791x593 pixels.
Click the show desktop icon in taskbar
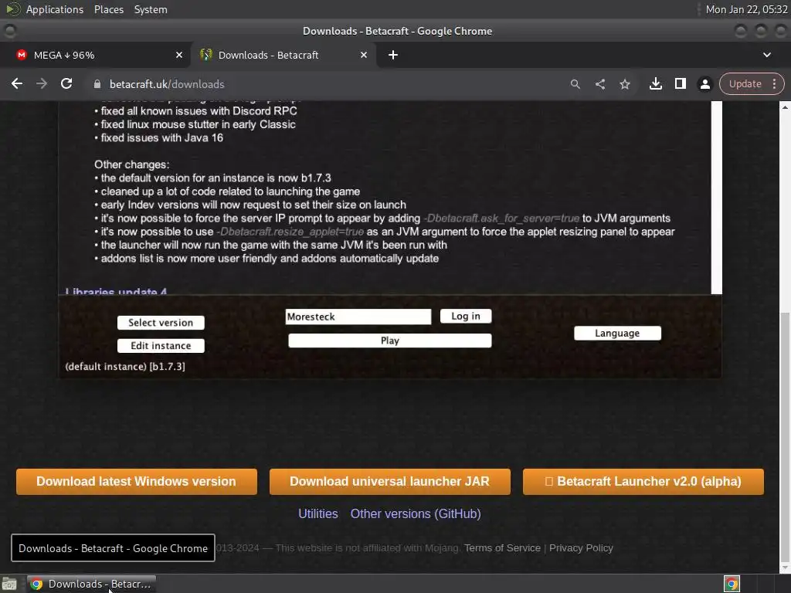pyautogui.click(x=9, y=584)
